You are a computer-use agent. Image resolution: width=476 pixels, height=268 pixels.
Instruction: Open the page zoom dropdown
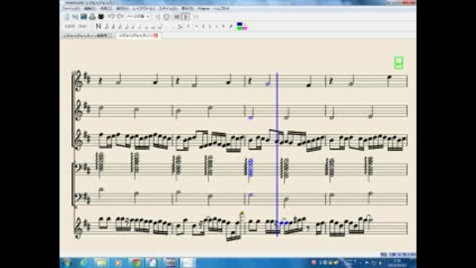(x=138, y=16)
